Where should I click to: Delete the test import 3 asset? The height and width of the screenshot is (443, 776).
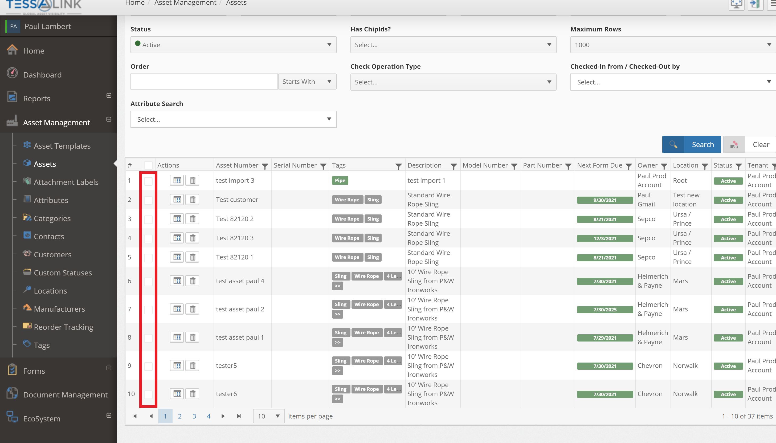pyautogui.click(x=193, y=180)
